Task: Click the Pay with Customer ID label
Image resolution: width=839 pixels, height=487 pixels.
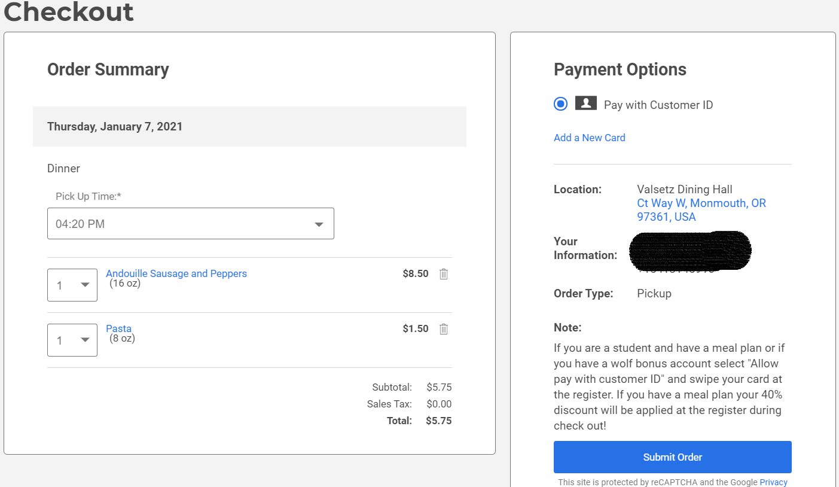Action: tap(658, 105)
